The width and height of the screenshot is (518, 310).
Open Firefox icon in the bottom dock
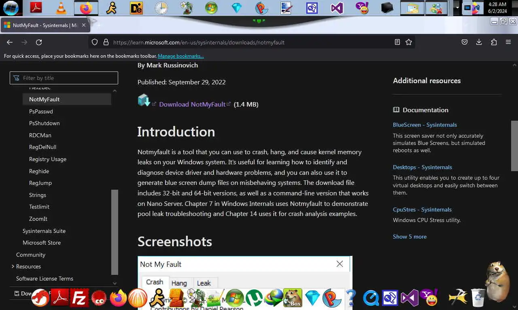119,298
